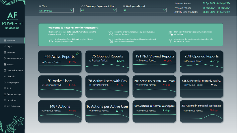This screenshot has width=237, height=133.
Task: Open Semantic models page
Action: point(12,70)
